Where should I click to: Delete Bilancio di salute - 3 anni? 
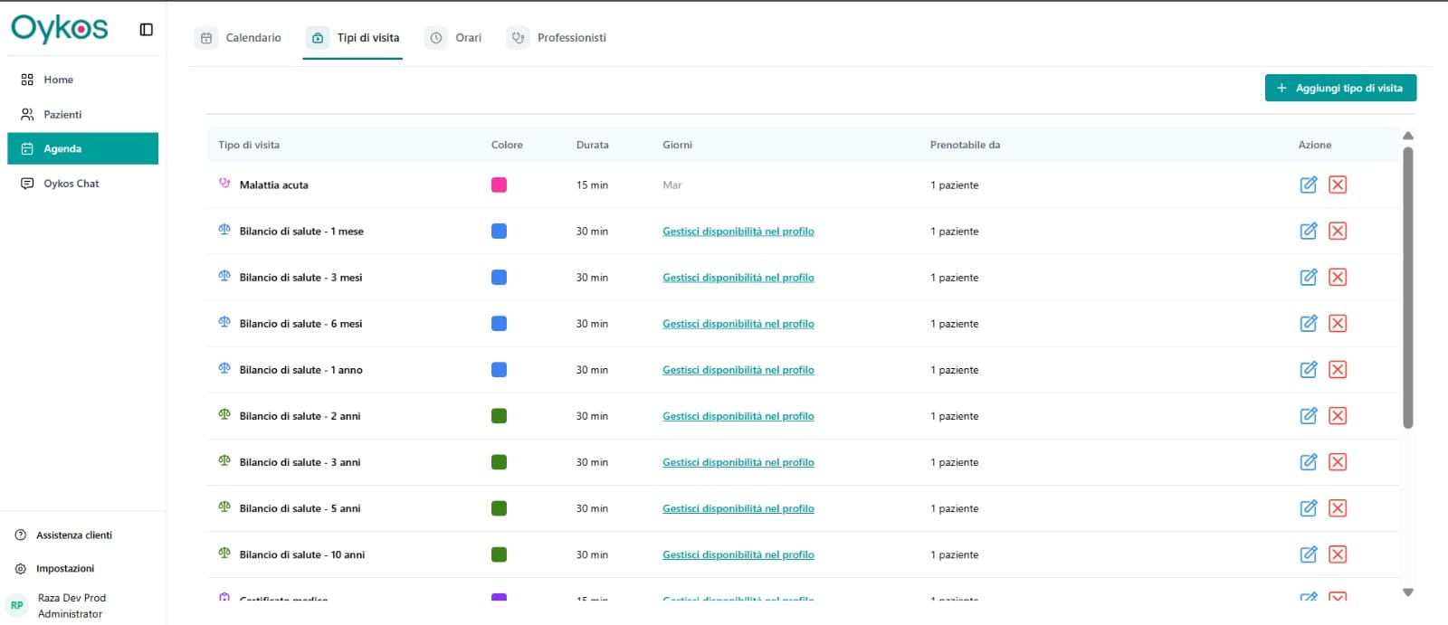(1338, 461)
